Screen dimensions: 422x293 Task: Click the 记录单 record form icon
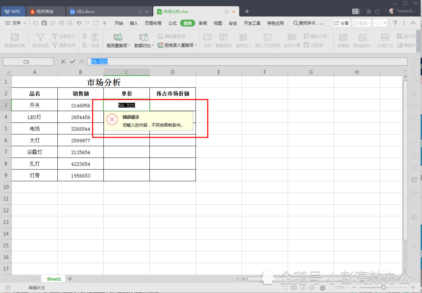(x=306, y=45)
